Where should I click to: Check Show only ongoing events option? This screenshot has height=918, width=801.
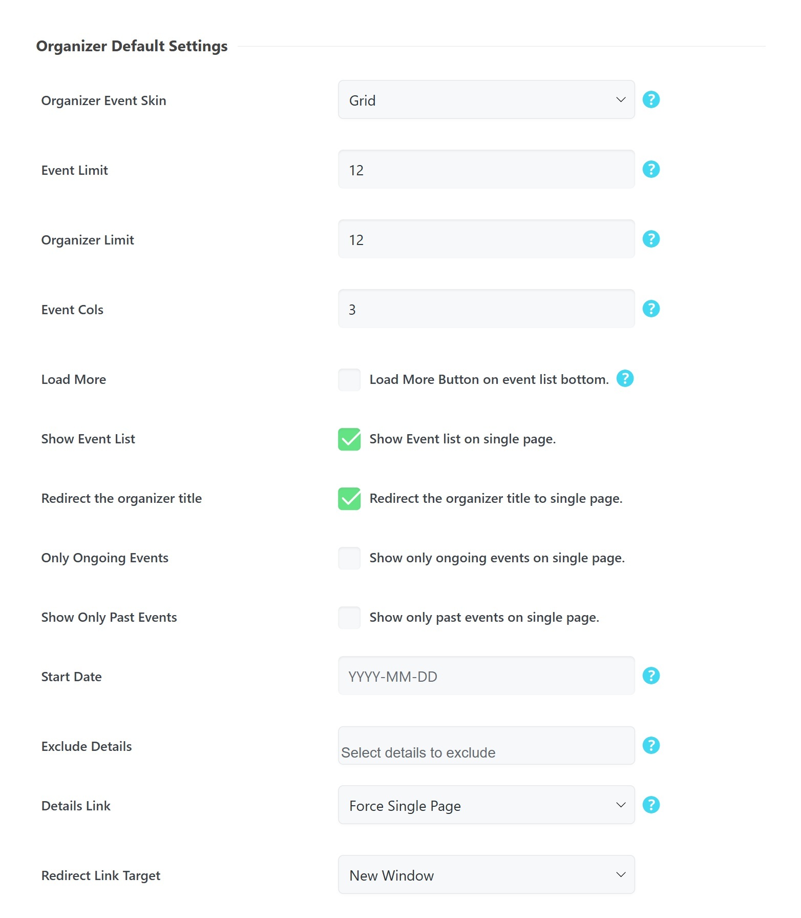(x=349, y=558)
